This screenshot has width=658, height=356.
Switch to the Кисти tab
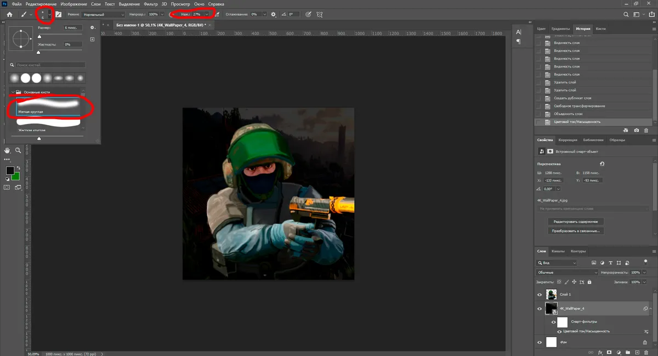[x=601, y=29]
